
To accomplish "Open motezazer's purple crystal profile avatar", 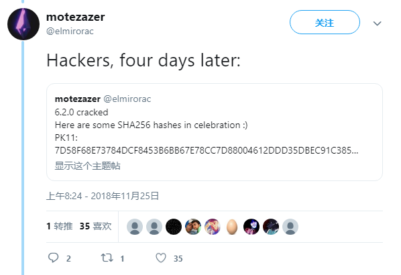I will [23, 24].
